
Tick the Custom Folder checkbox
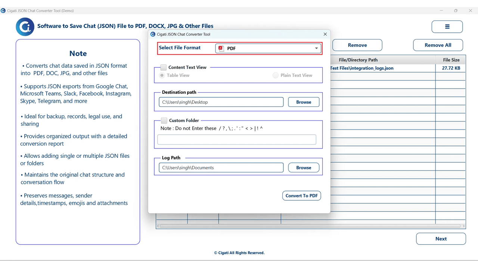pos(164,121)
